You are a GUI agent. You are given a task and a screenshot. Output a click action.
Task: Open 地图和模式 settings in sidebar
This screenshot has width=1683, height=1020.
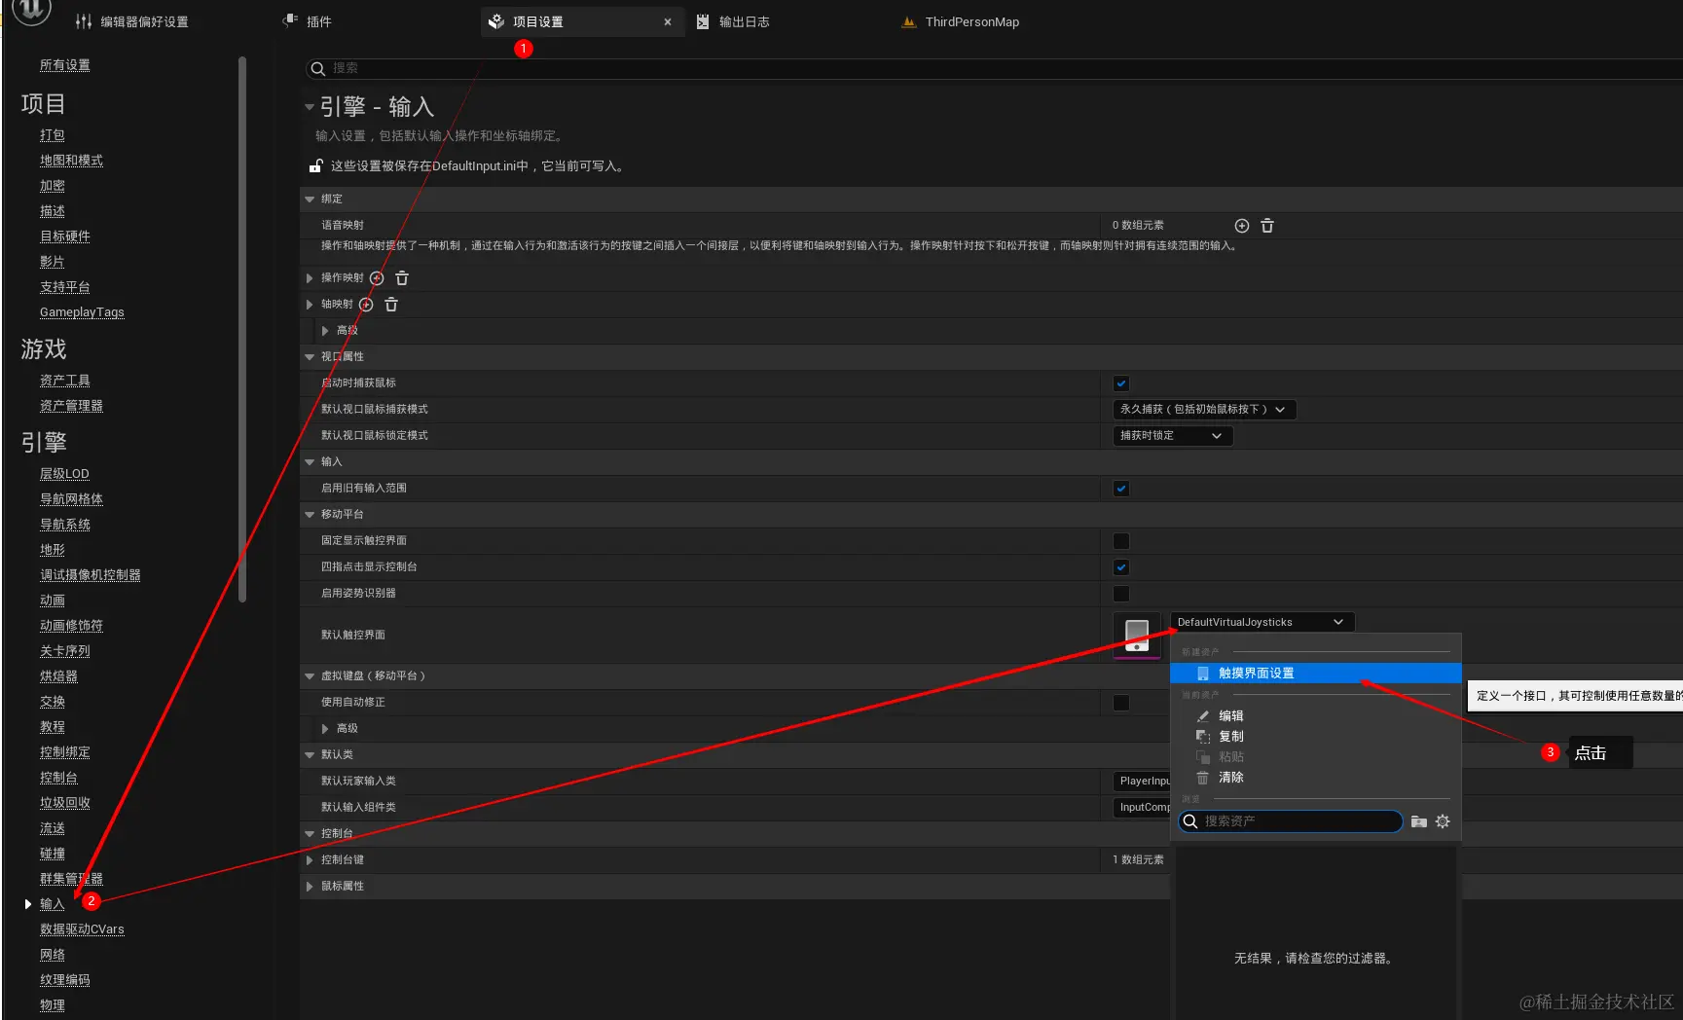[71, 161]
